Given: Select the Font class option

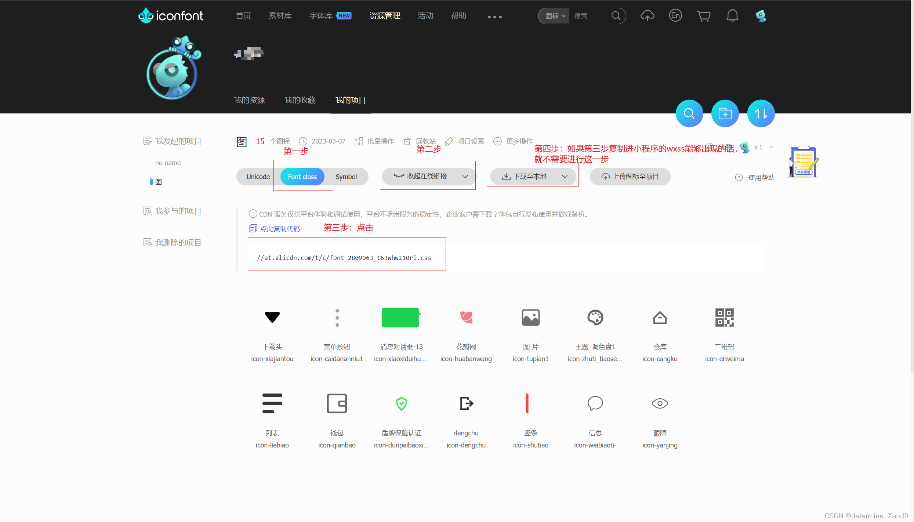Looking at the screenshot, I should pos(302,177).
